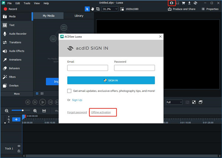The image size is (222, 158).
Task: Click the next frame playback button
Action: [35, 102]
